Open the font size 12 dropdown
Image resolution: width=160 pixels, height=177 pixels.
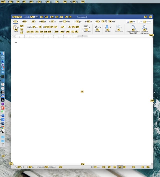click(x=44, y=27)
